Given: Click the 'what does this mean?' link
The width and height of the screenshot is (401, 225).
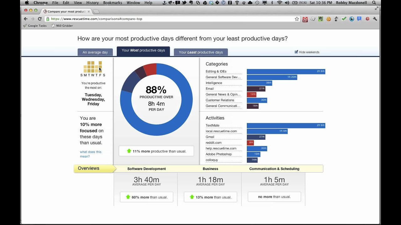Looking at the screenshot, I should tap(91, 154).
